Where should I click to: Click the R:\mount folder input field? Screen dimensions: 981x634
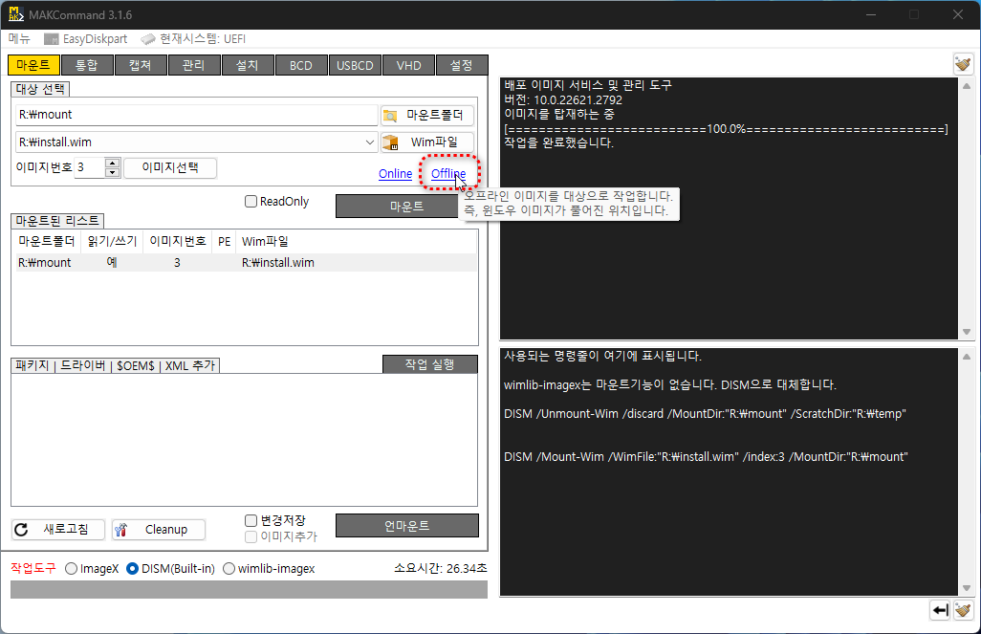click(x=196, y=115)
